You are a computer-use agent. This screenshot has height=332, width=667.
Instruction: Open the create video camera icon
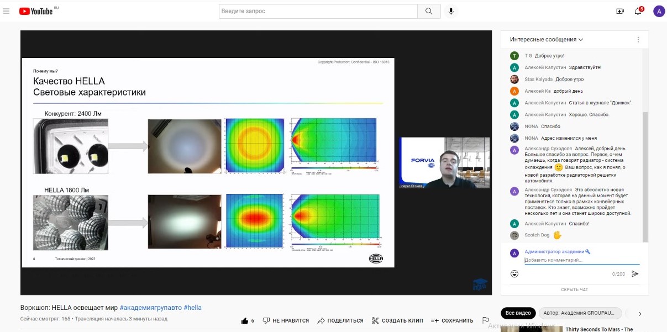[620, 11]
